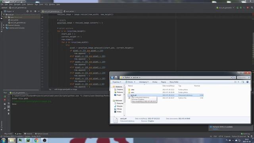This screenshot has height=143, width=254.
Task: Click the Explorer Back arrow button
Action: pyautogui.click(x=112, y=77)
